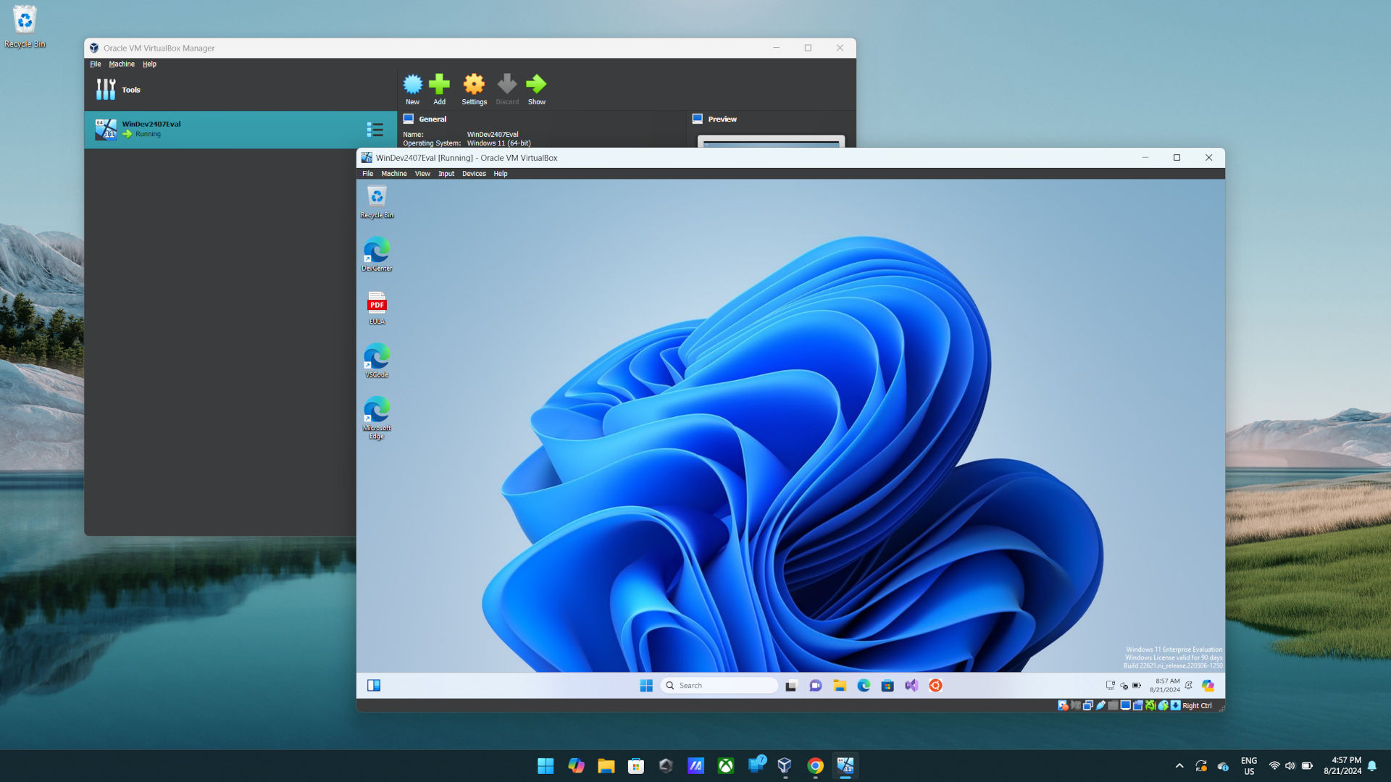Open the Input menu in VM window
The image size is (1391, 782).
click(446, 173)
